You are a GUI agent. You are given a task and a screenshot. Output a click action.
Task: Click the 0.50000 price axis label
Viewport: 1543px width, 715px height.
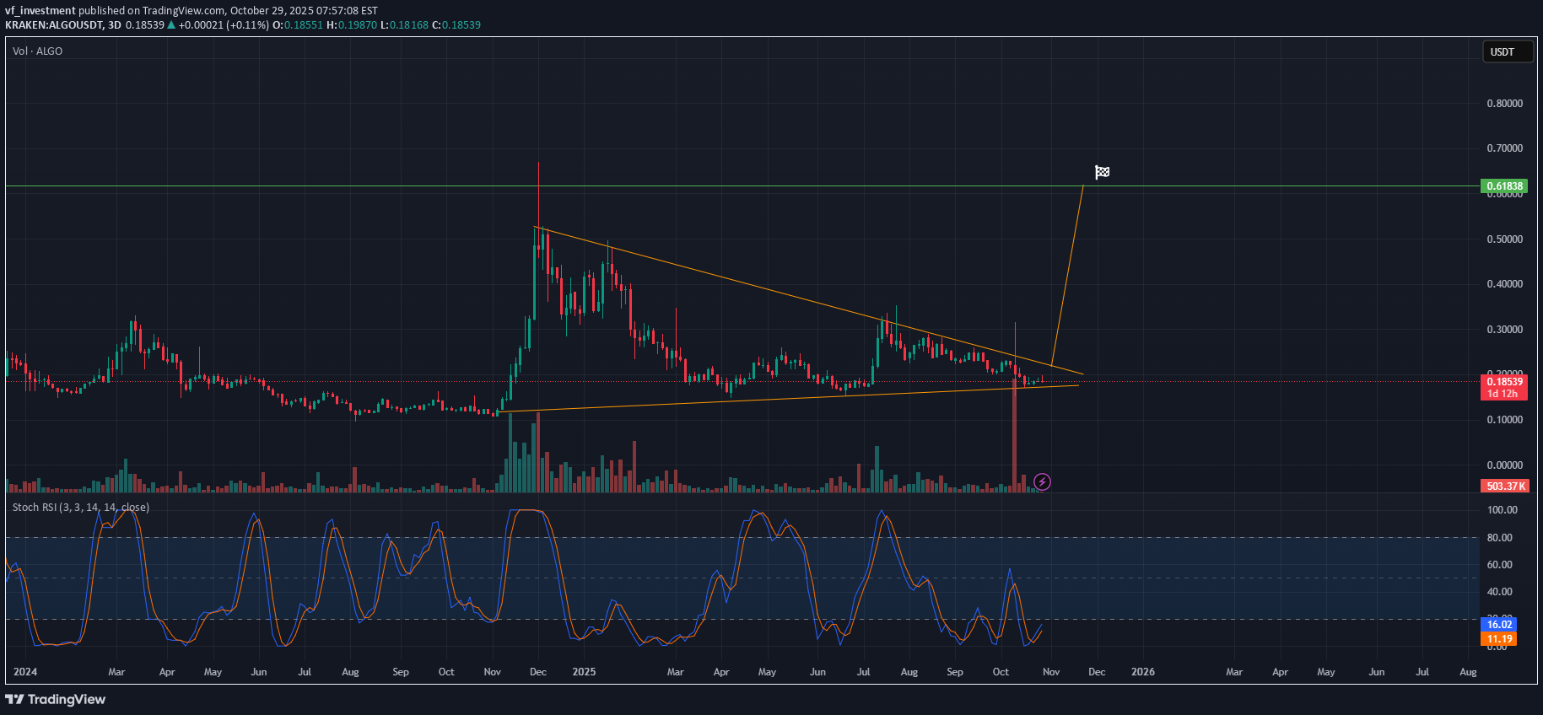[x=1504, y=239]
